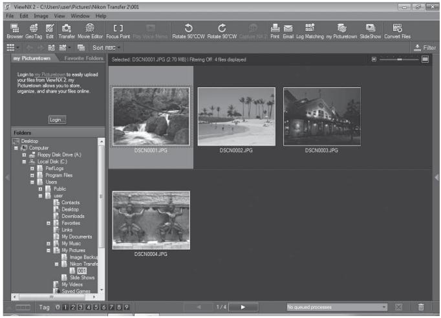Toggle tag number 9

(x=127, y=307)
